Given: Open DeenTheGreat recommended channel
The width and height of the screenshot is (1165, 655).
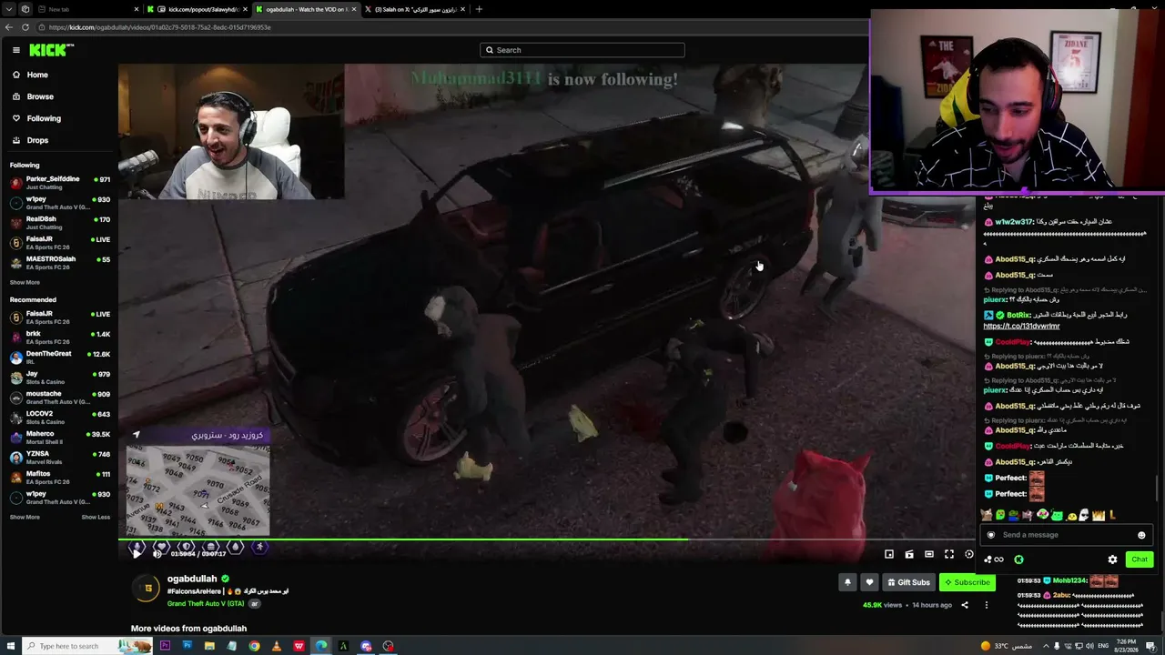Looking at the screenshot, I should 60,358.
